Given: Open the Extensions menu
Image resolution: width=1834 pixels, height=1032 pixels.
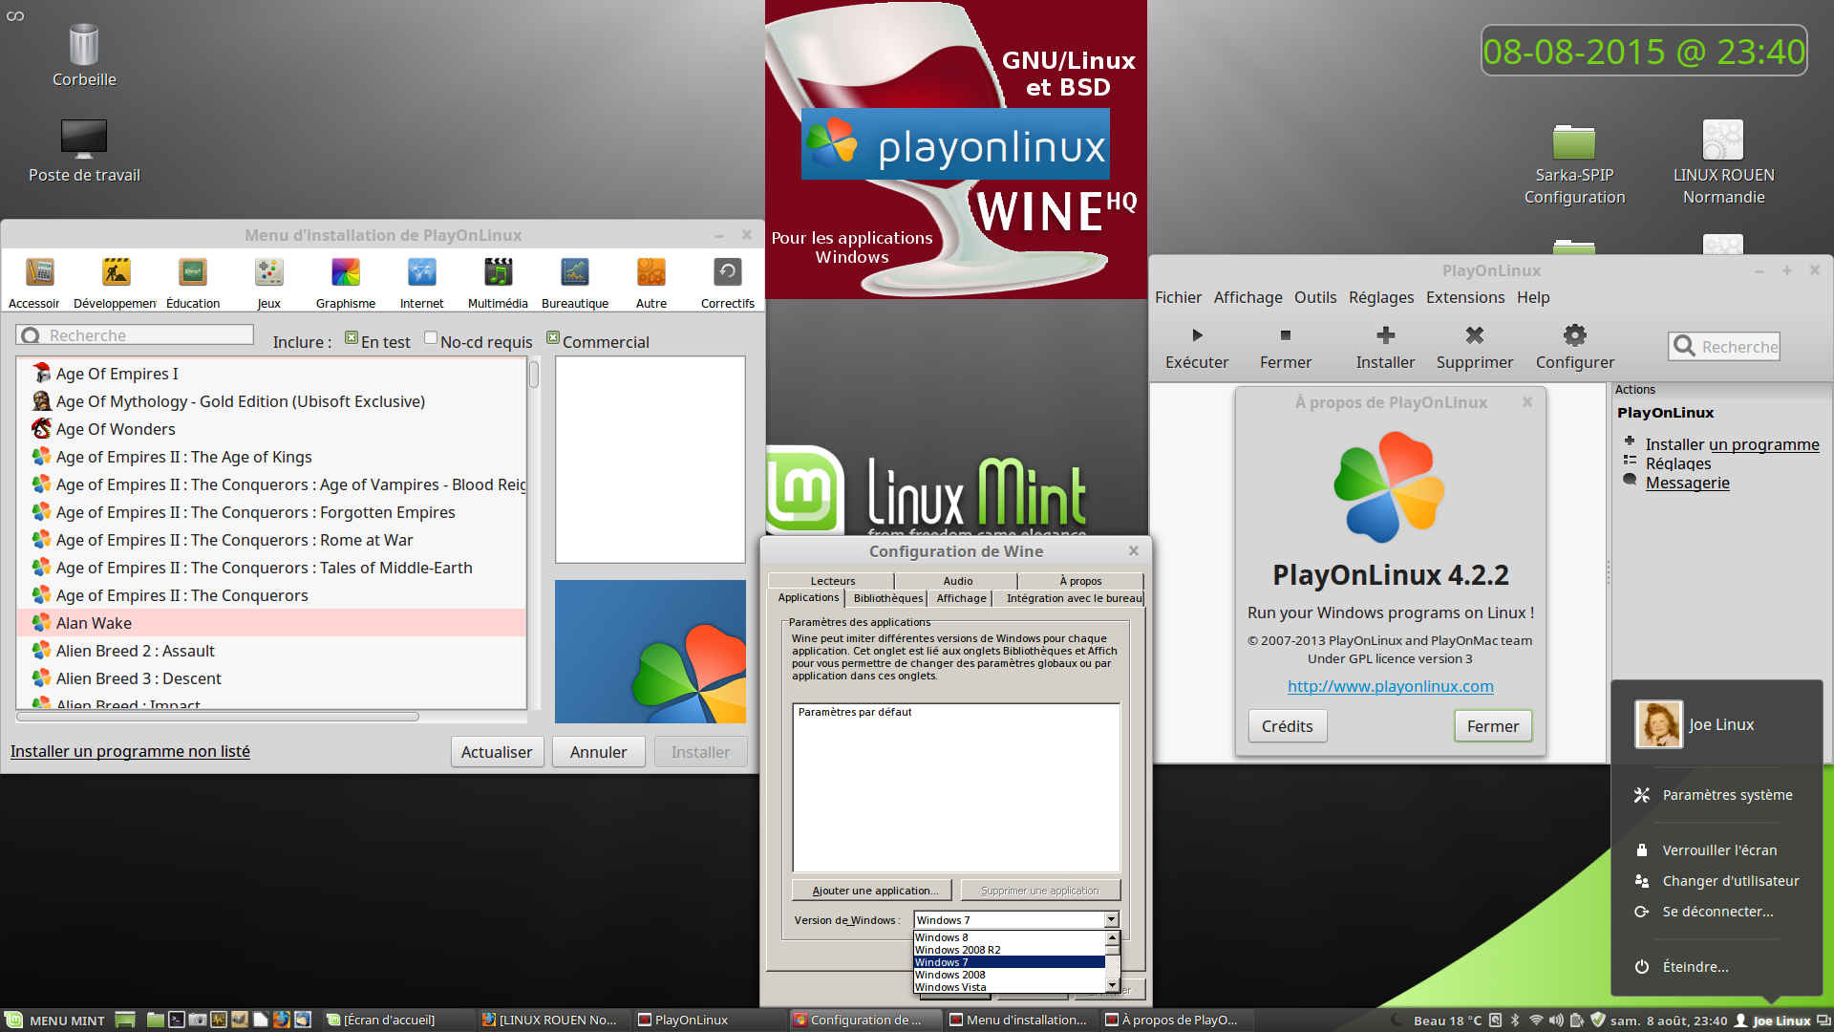Looking at the screenshot, I should pyautogui.click(x=1465, y=298).
